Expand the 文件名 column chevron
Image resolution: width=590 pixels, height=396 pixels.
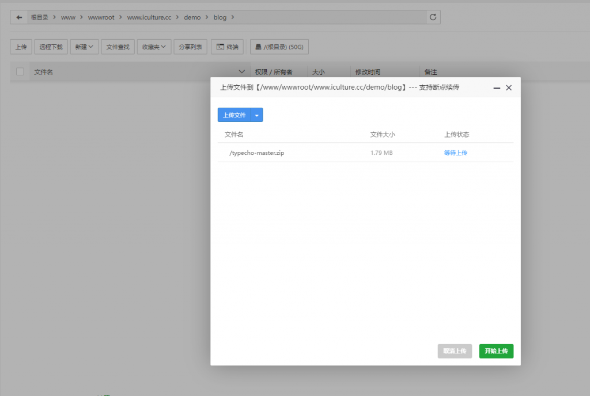[x=241, y=71]
